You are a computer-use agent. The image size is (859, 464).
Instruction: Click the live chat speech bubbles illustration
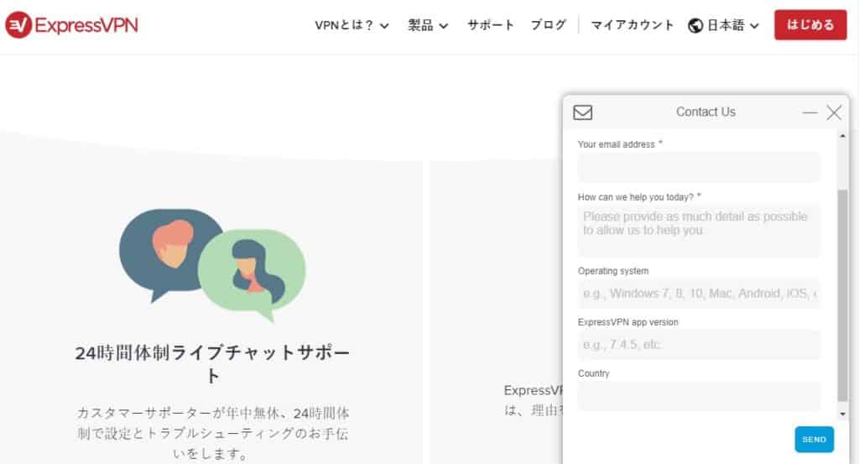tap(212, 264)
